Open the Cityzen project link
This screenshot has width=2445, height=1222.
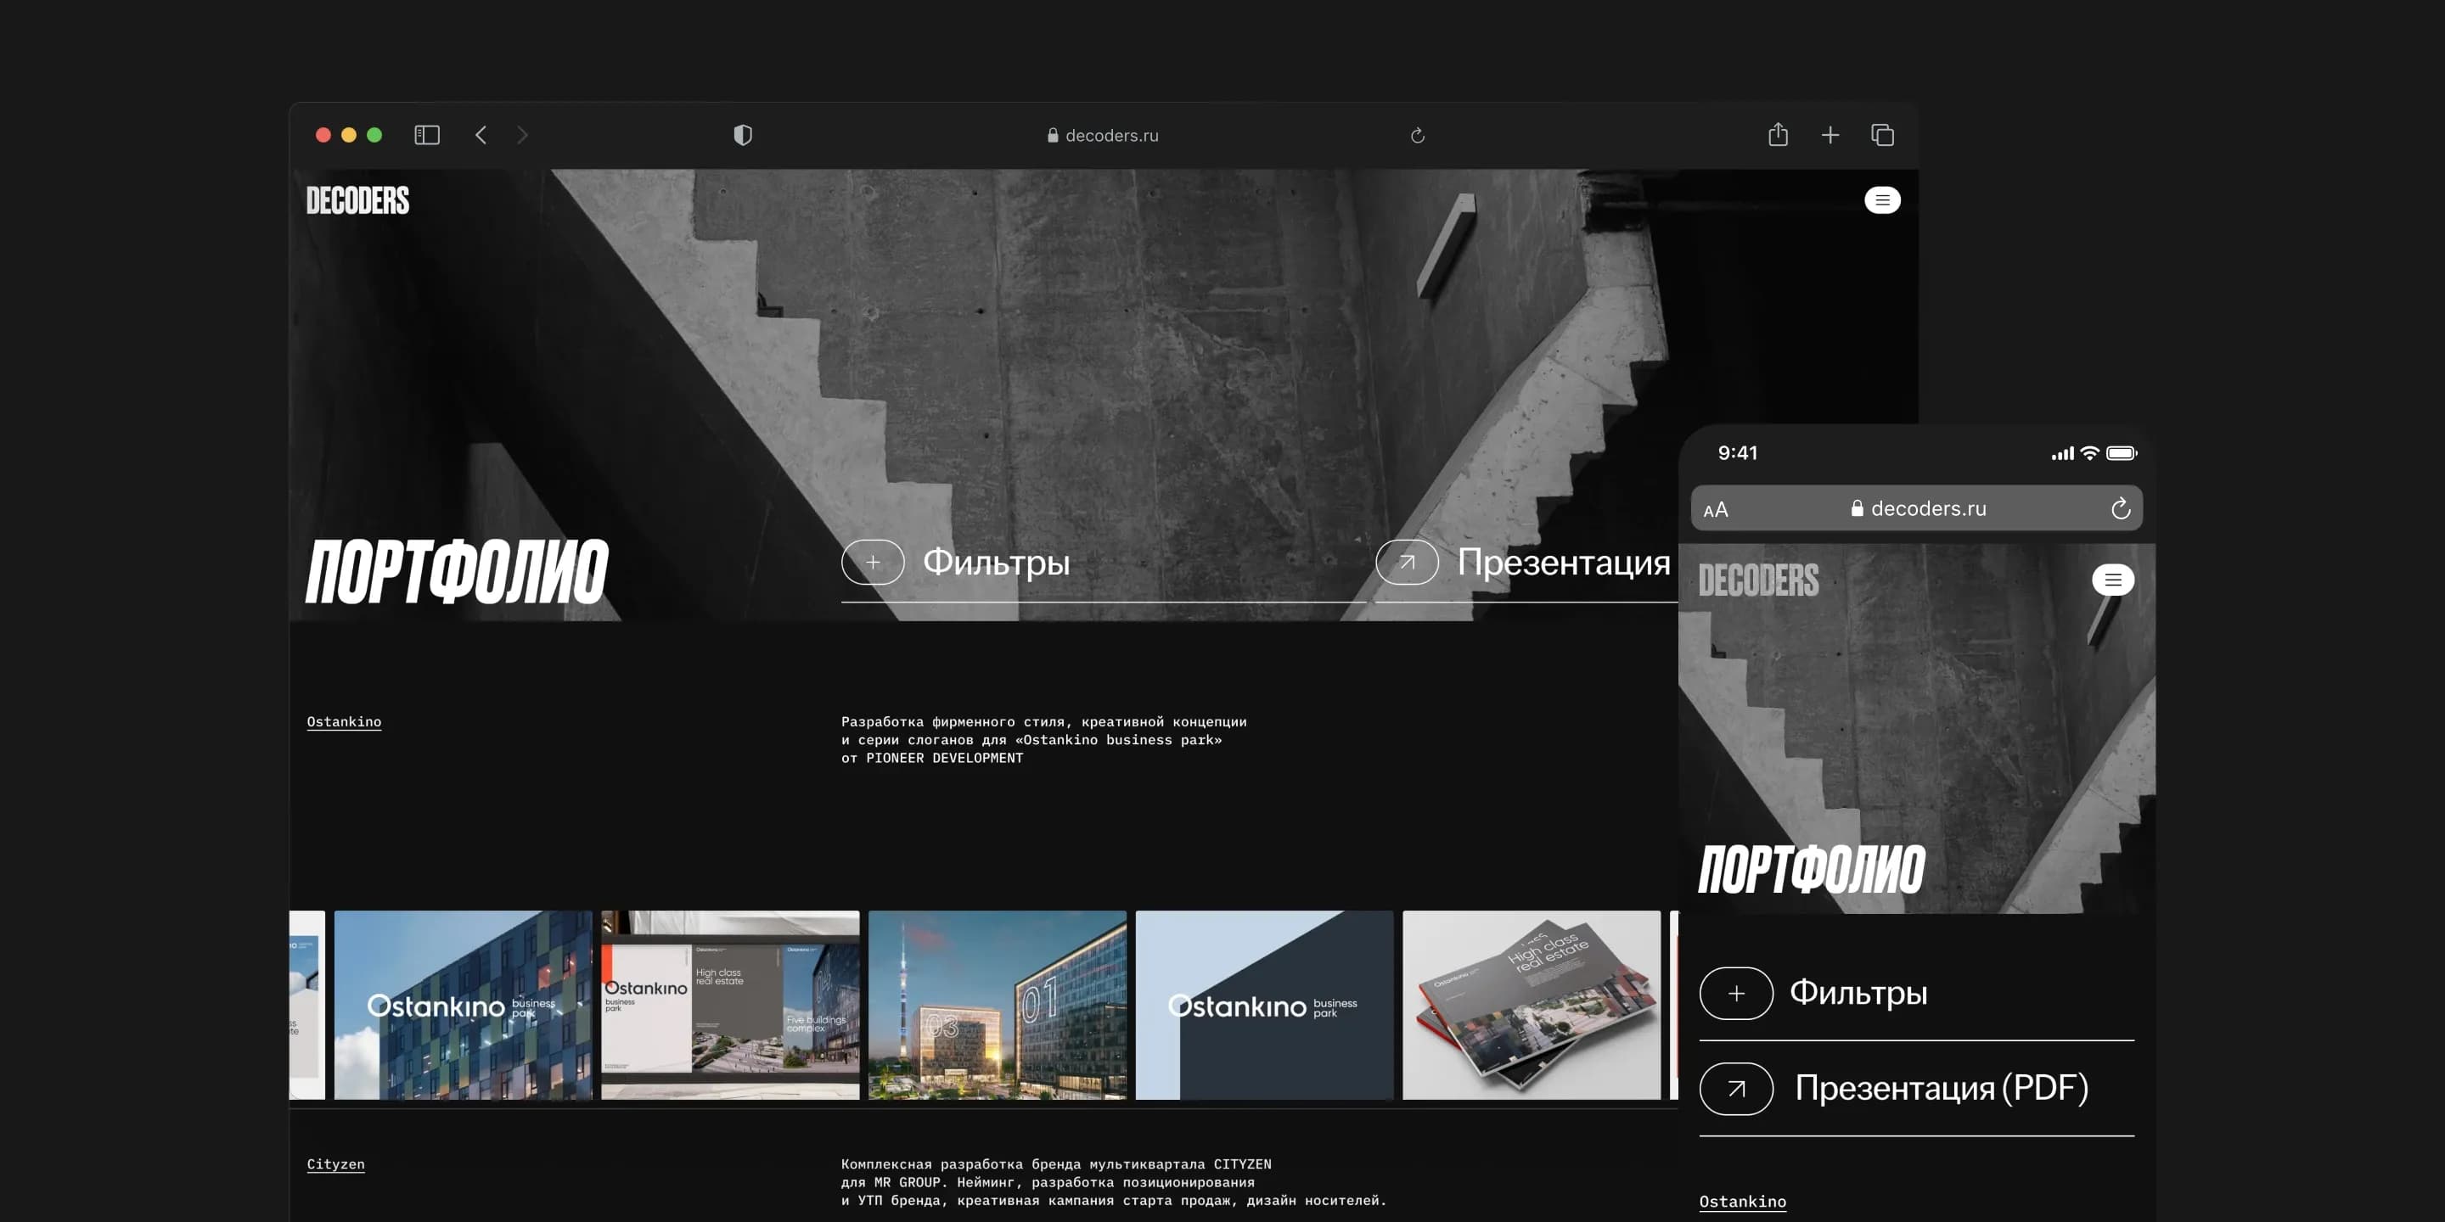(x=335, y=1164)
